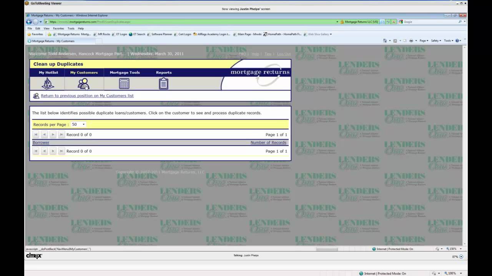This screenshot has height=276, width=492.
Task: Sort by Number of Records header
Action: coord(268,143)
